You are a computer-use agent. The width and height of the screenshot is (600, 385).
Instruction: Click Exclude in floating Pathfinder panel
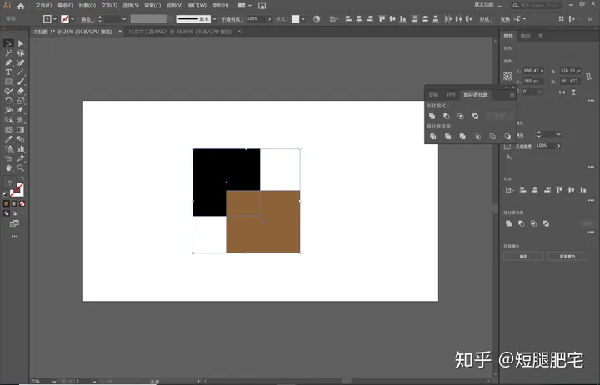point(475,117)
